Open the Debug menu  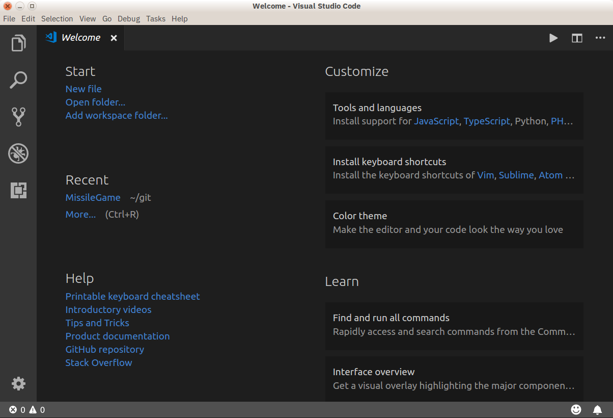coord(128,18)
